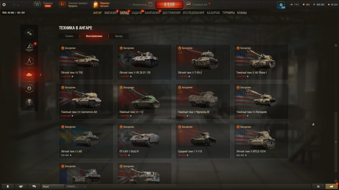Open the ИССЛЕДОВАНИЯ menu
Viewport: 339px width, 190px height.
pos(194,13)
